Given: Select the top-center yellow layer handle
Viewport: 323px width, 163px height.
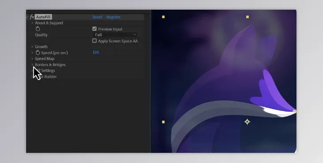Looking at the screenshot, I should pos(247,17).
